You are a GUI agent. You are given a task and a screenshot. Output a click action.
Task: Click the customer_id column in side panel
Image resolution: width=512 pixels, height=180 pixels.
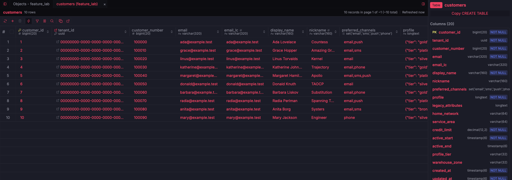[x=470, y=32]
